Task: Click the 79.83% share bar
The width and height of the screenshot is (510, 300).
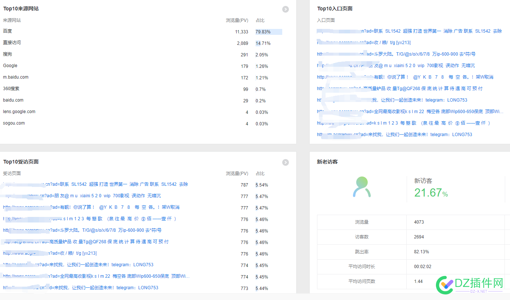Action: tap(269, 32)
